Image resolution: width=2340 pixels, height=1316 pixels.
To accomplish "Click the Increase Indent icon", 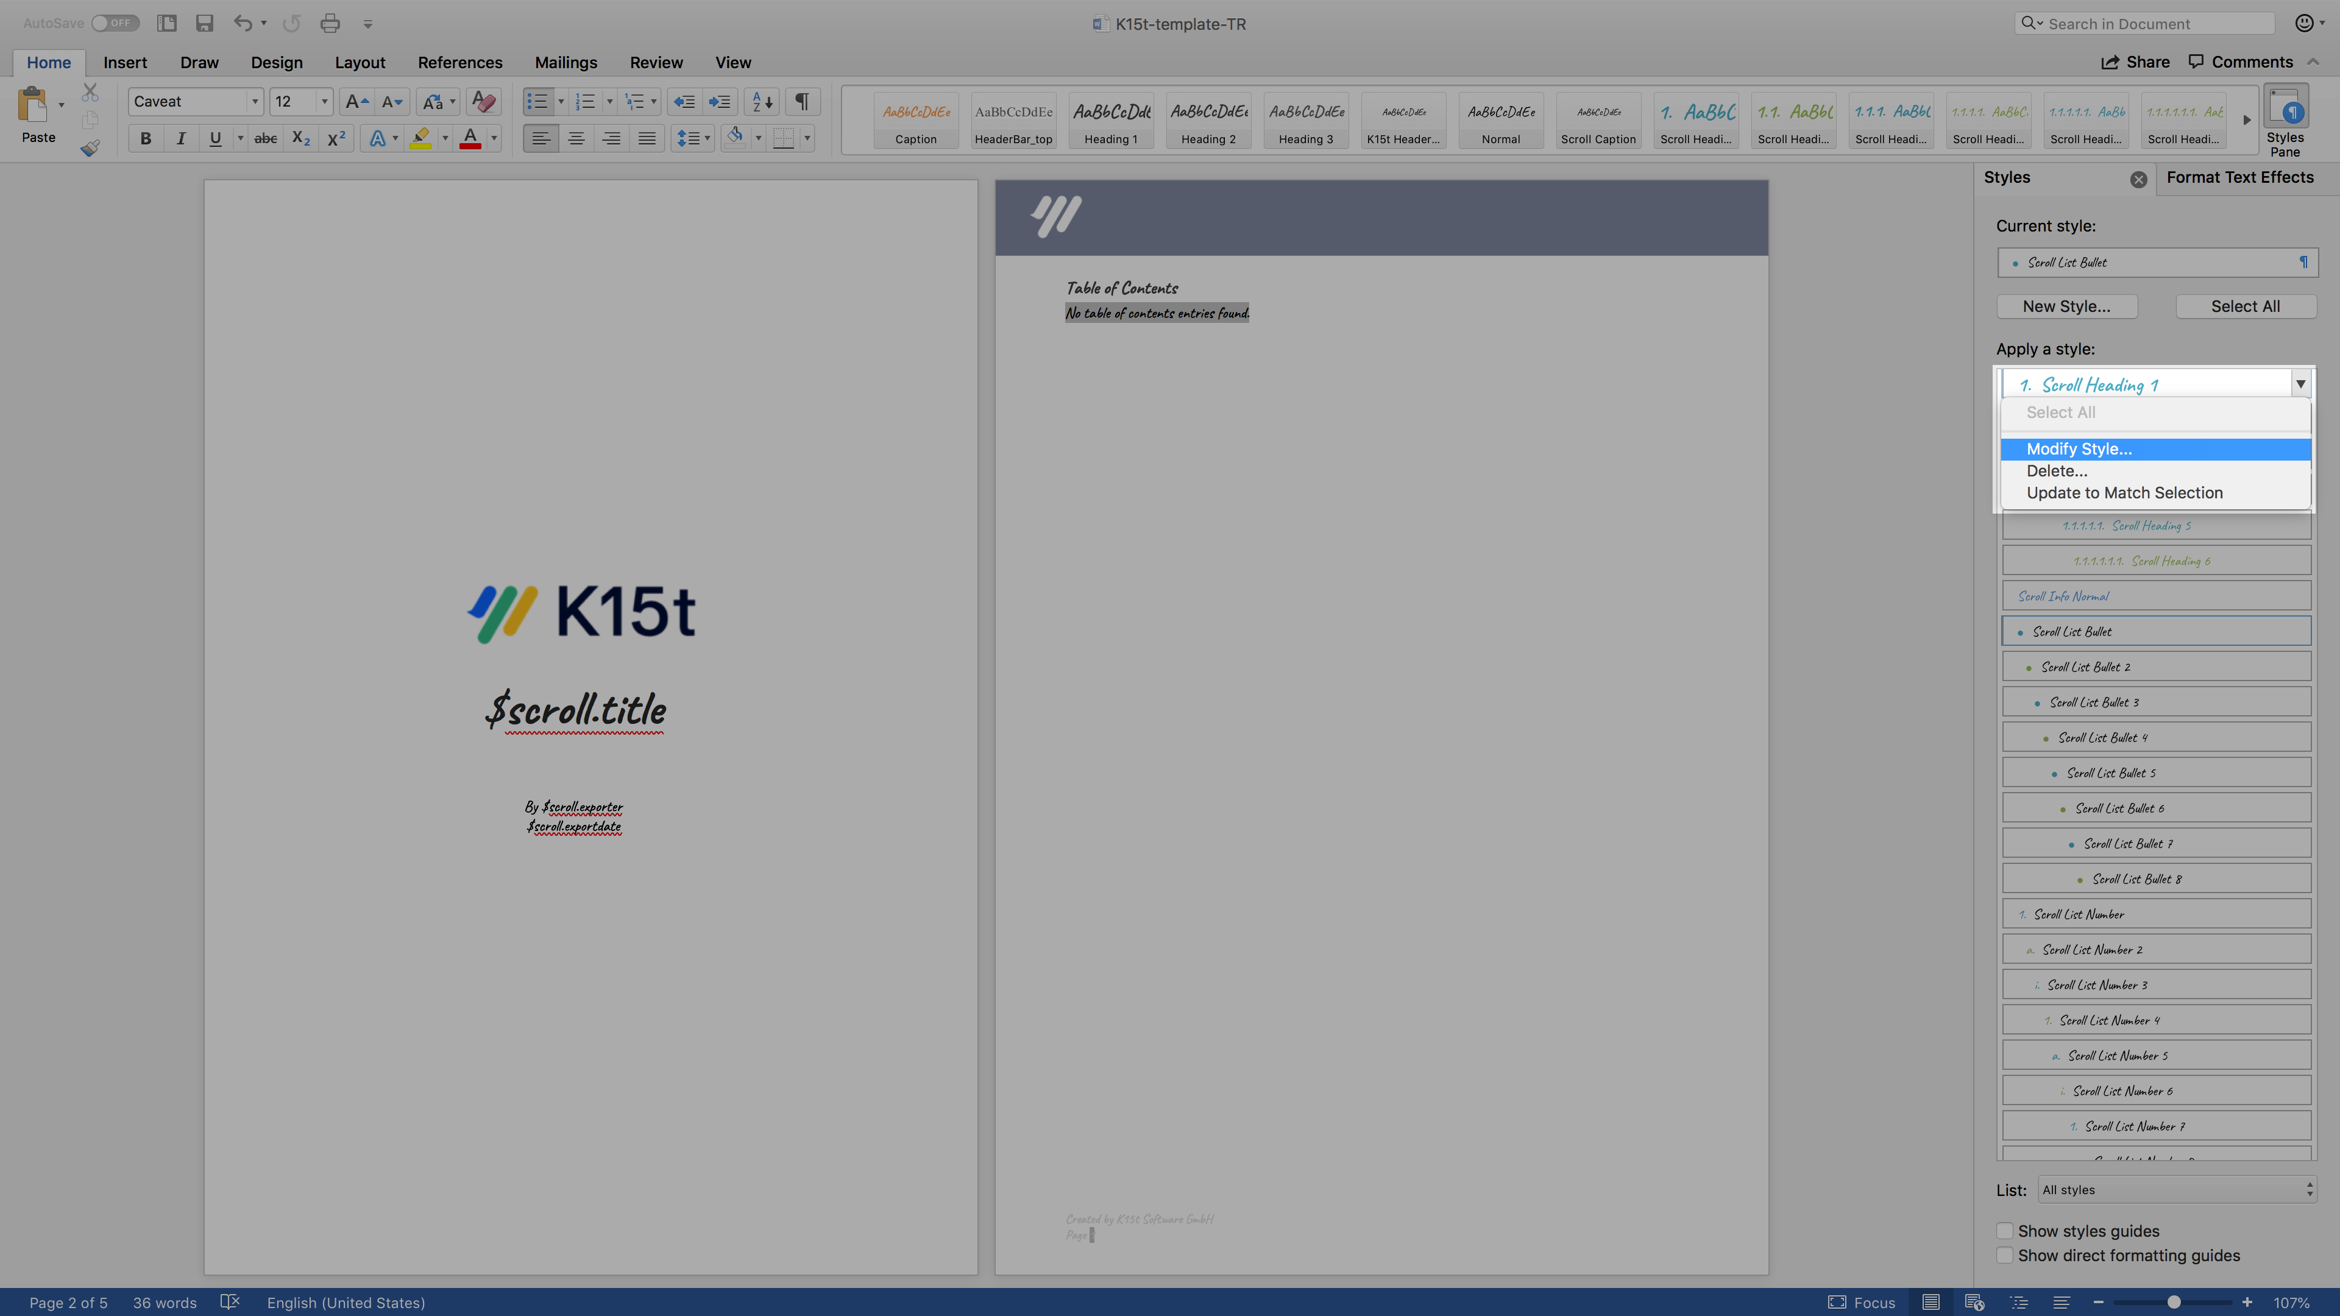I will 720,102.
